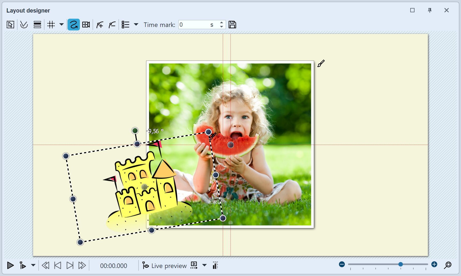Expand the live preview output dropdown

click(205, 266)
